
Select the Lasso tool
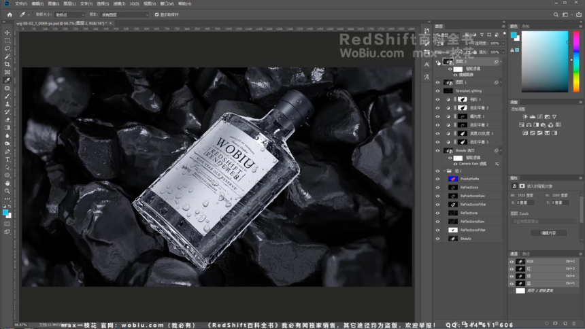pos(7,48)
